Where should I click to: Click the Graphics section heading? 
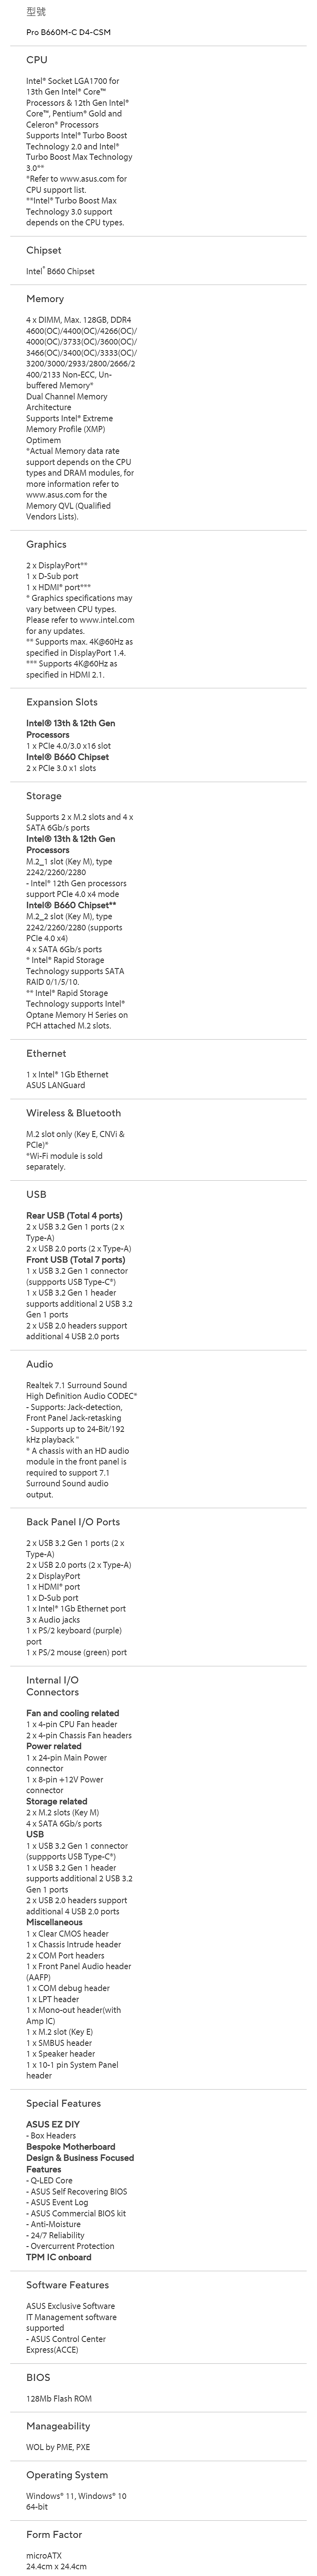click(46, 545)
